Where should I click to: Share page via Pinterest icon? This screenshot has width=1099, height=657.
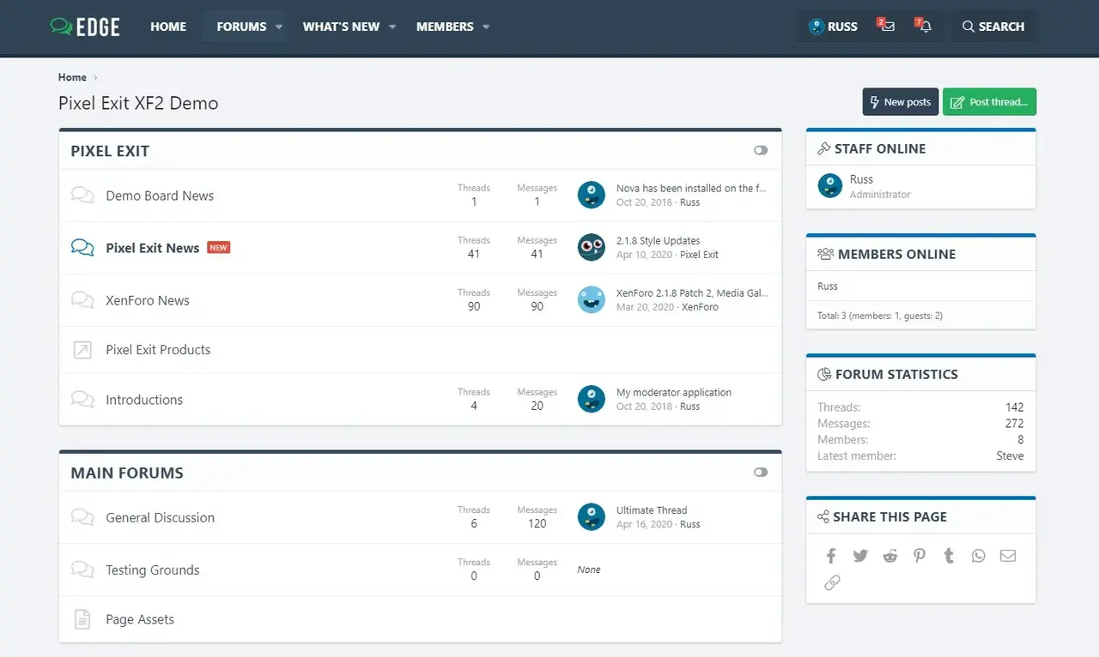920,556
